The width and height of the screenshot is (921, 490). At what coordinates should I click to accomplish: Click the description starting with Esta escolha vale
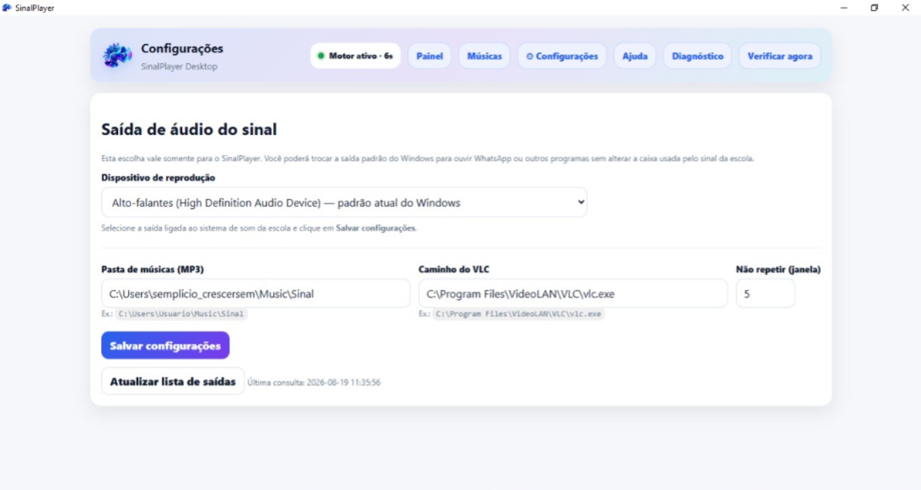427,159
